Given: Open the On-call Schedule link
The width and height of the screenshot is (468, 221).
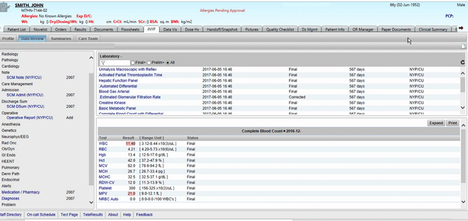Looking at the screenshot, I should tap(41, 215).
